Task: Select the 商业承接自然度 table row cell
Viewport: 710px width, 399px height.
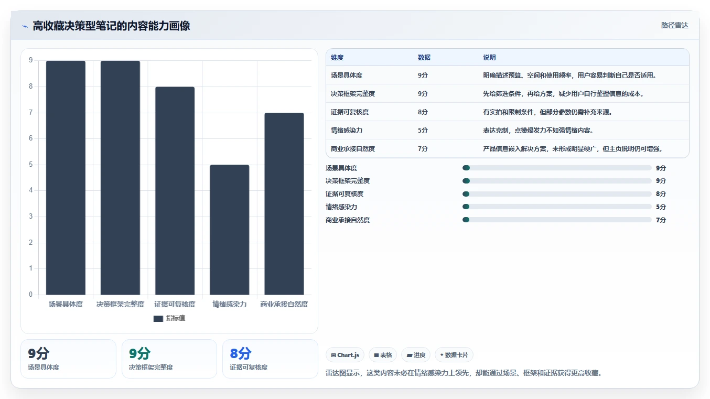Action: coord(353,149)
